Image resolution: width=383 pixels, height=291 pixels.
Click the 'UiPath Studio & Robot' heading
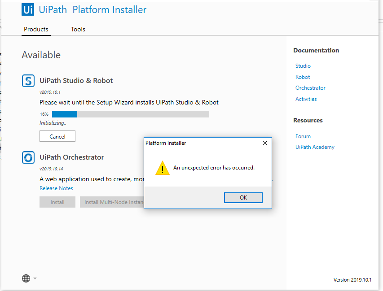[76, 81]
